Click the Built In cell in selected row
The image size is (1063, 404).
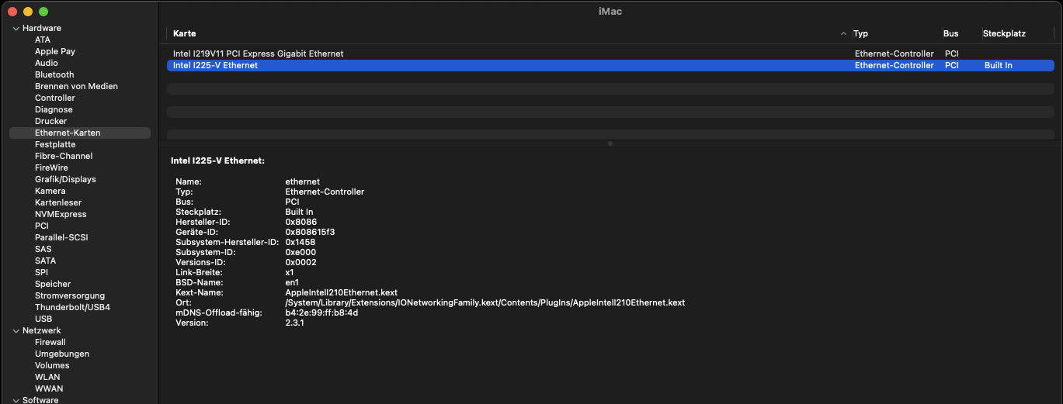pos(999,65)
